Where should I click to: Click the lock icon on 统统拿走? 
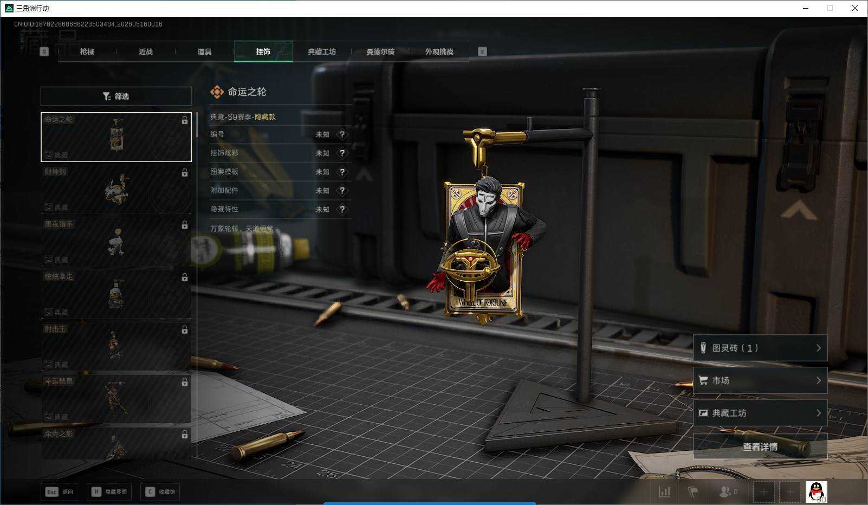[185, 277]
